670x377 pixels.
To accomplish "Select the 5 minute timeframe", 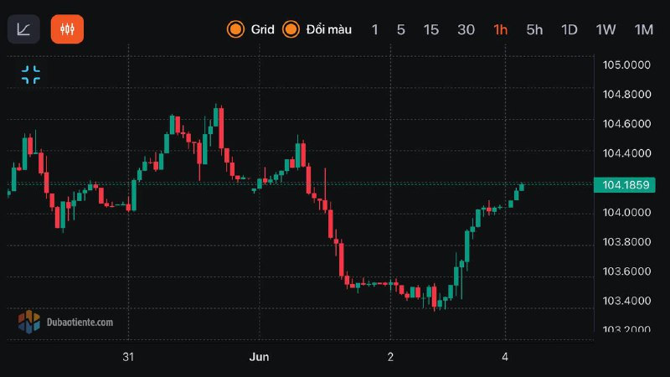I will pyautogui.click(x=401, y=29).
